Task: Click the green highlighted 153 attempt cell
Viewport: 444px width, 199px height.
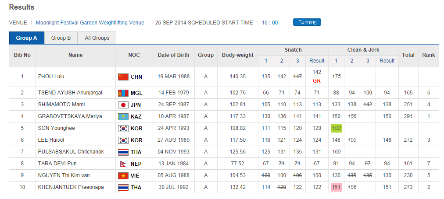Action: (336, 129)
